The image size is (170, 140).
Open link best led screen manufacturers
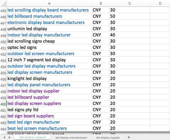click(x=37, y=128)
